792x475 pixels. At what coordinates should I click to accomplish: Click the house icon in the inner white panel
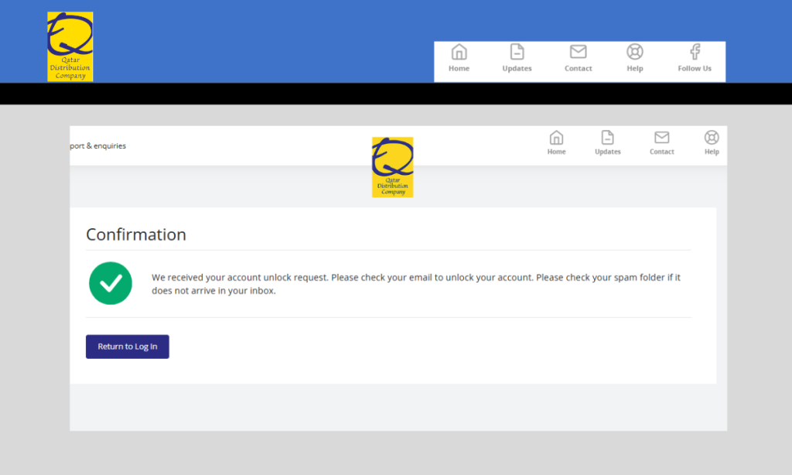556,138
